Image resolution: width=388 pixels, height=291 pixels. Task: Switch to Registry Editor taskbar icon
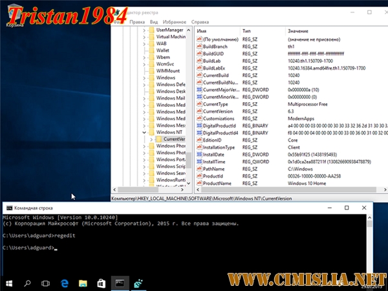(138, 283)
